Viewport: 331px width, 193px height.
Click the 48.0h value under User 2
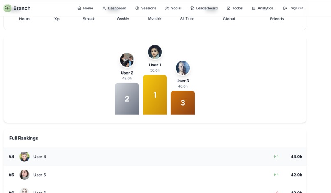pos(127,79)
